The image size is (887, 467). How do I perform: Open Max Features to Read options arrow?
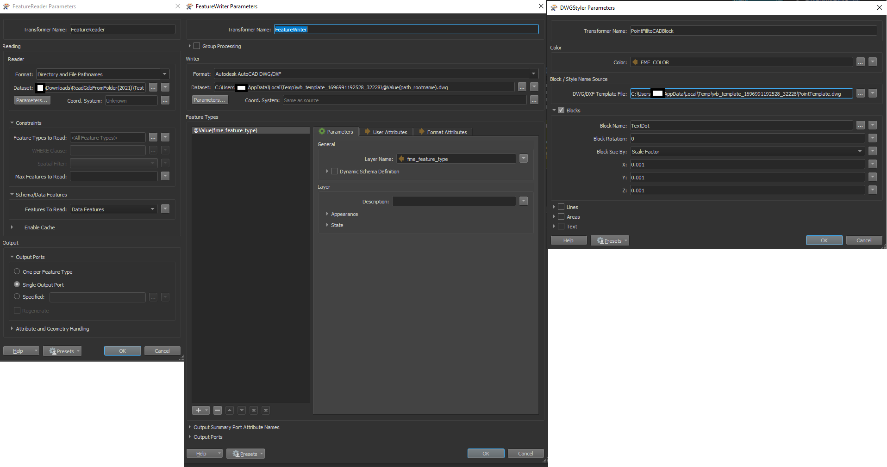(165, 176)
